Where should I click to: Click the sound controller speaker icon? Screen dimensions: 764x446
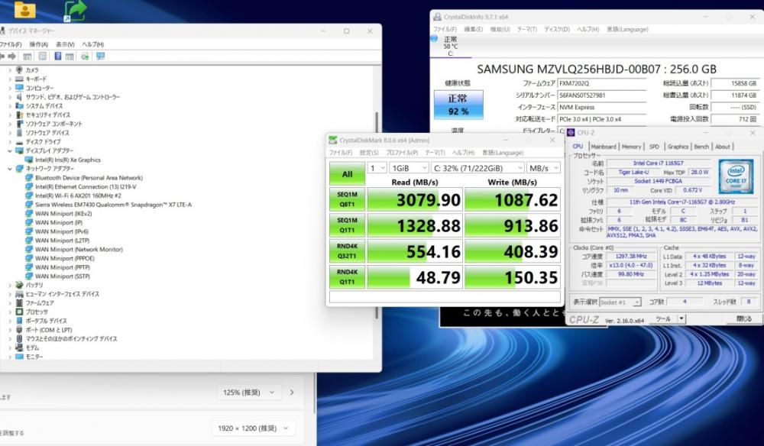coord(20,97)
